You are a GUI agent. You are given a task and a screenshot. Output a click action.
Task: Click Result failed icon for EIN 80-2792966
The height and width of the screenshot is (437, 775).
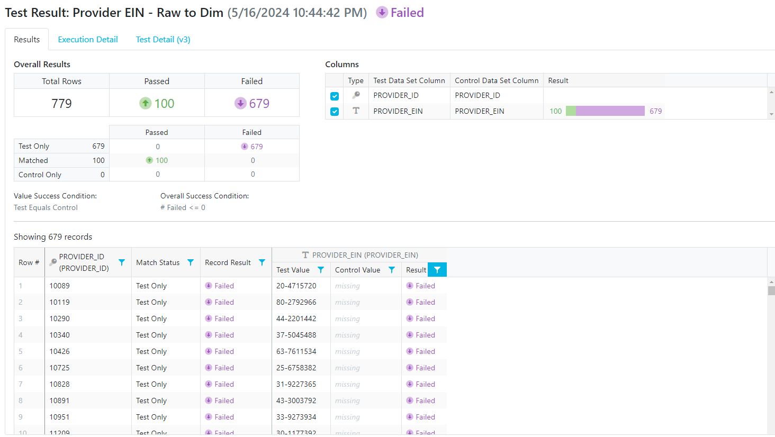(x=410, y=302)
